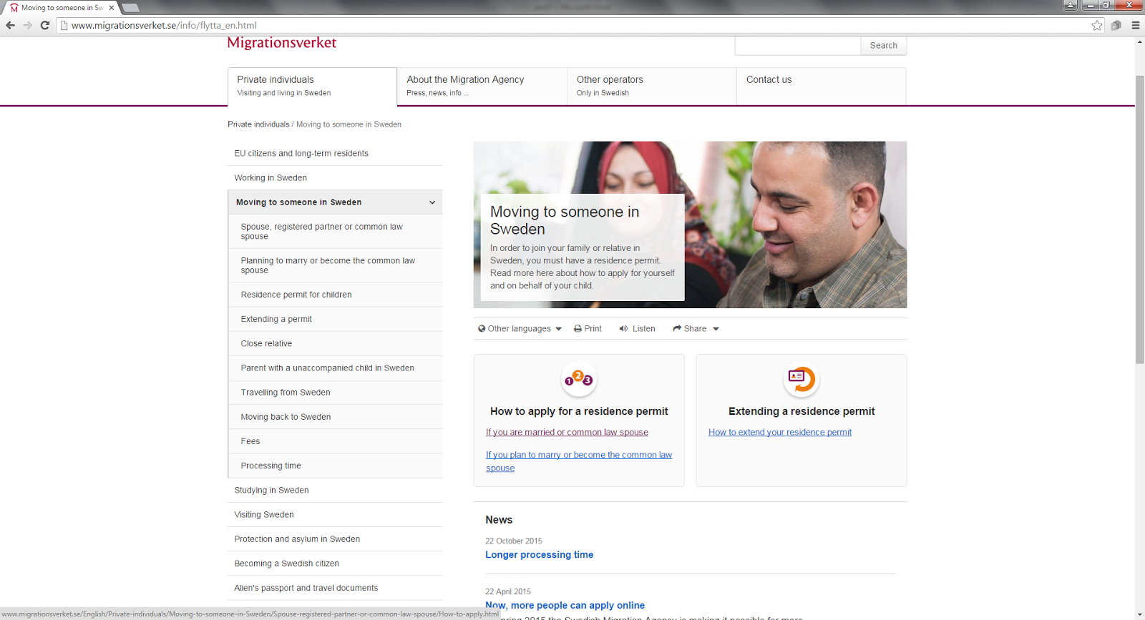Open the Other languages dropdown arrow
Screen dimensions: 1145x620
coord(558,329)
